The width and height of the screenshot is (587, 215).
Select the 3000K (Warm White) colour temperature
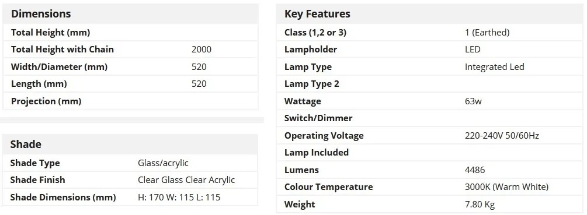pyautogui.click(x=506, y=186)
